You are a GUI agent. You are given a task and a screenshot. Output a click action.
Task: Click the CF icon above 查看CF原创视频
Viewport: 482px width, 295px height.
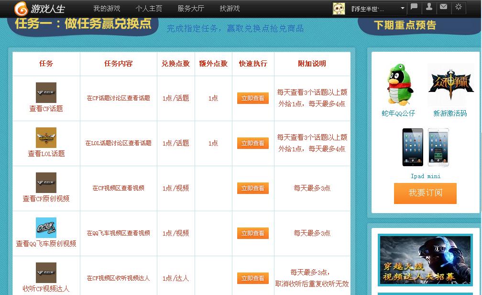pyautogui.click(x=46, y=182)
